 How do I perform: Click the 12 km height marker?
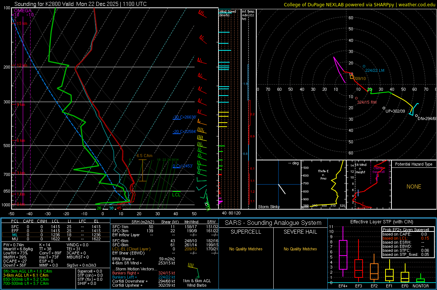[x=22, y=65]
